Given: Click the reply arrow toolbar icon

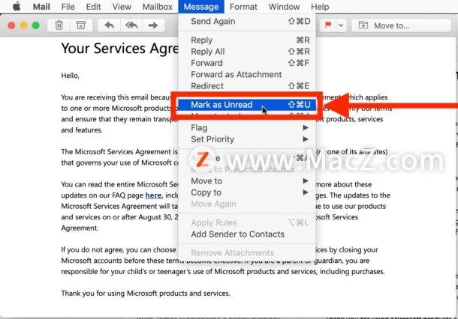Looking at the screenshot, I should coord(109,25).
